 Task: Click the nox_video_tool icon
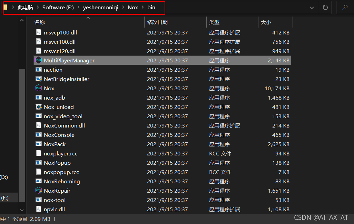click(39, 116)
